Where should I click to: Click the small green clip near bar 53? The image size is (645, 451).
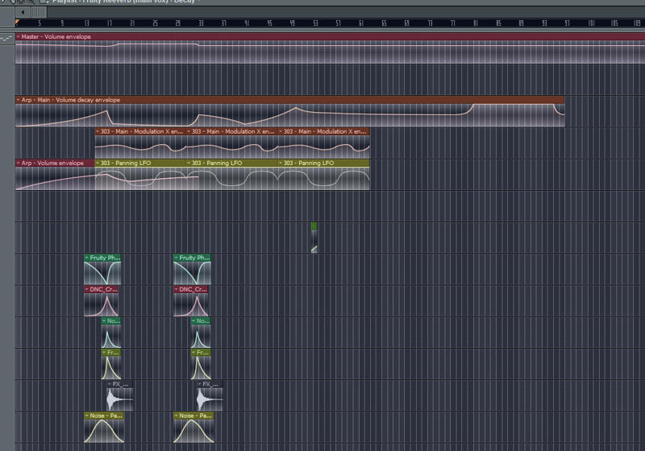[314, 227]
